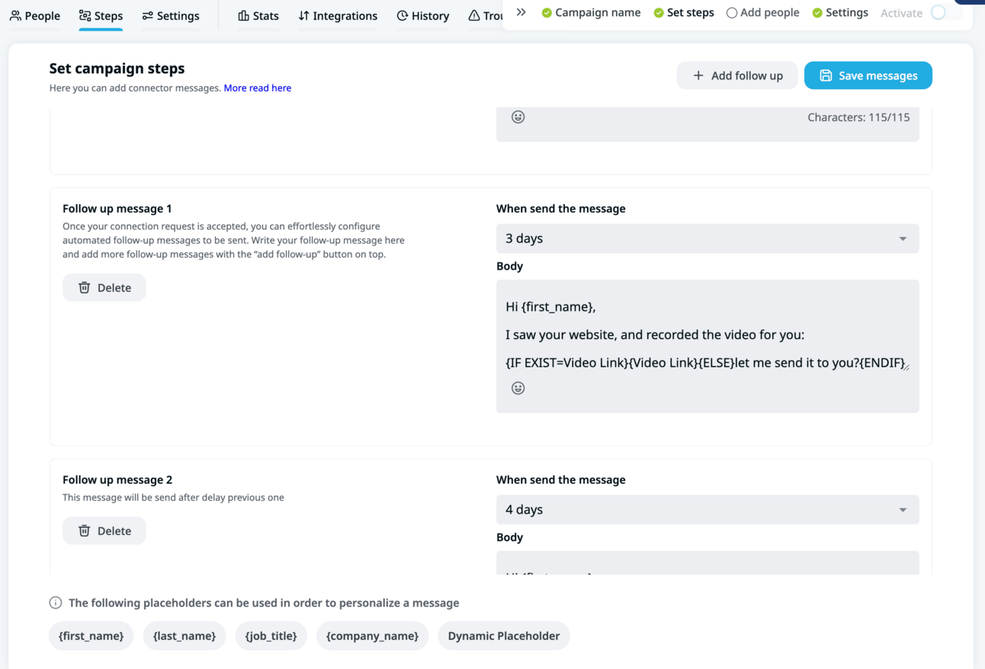This screenshot has width=985, height=669.
Task: Click the trash icon for follow up message 2
Action: (85, 531)
